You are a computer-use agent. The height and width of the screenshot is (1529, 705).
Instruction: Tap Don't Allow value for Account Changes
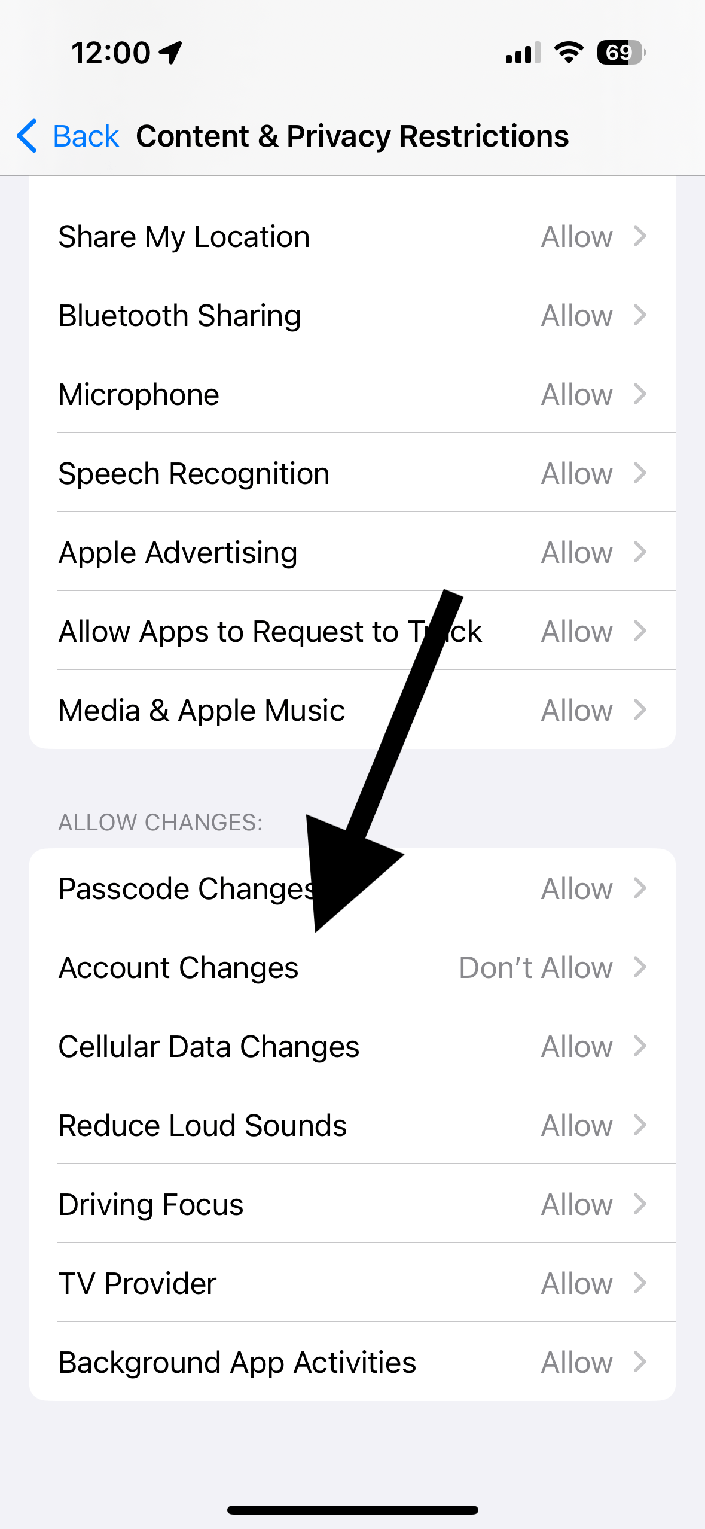pyautogui.click(x=536, y=967)
